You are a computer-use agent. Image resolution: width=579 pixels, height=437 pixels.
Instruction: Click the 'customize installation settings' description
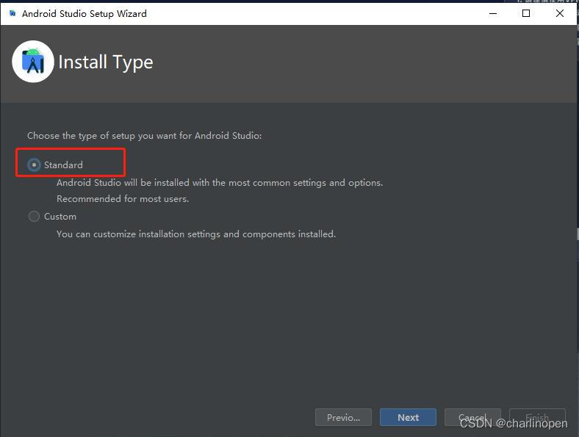(x=196, y=234)
